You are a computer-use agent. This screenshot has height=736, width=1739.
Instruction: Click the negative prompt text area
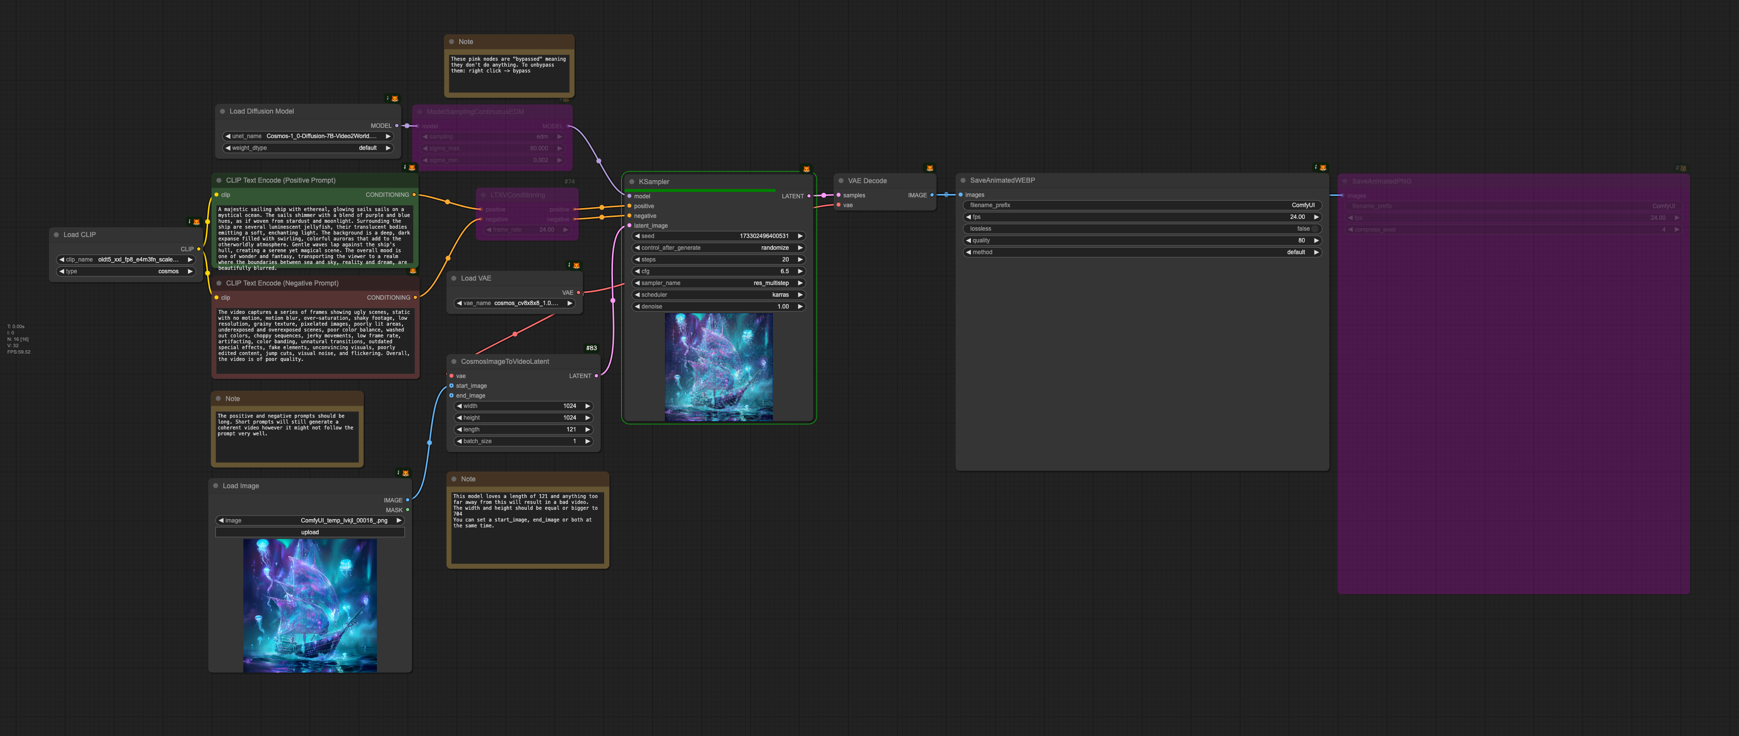click(315, 340)
